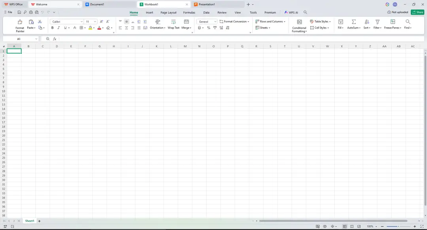427x230 pixels.
Task: Open the Formulas ribbon tab
Action: coord(189,13)
